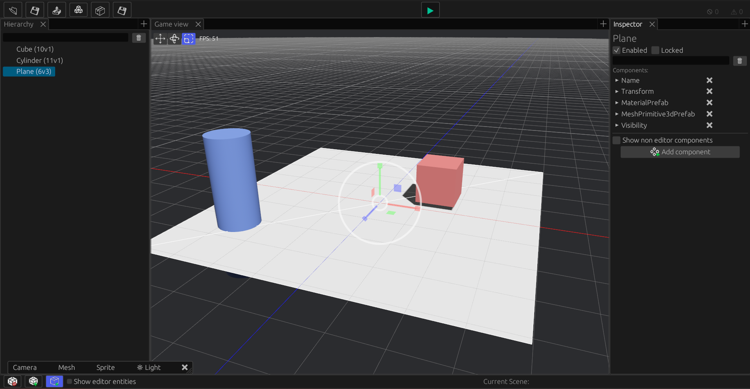The width and height of the screenshot is (750, 389).
Task: Choose Sprite from creation menu
Action: (x=106, y=368)
